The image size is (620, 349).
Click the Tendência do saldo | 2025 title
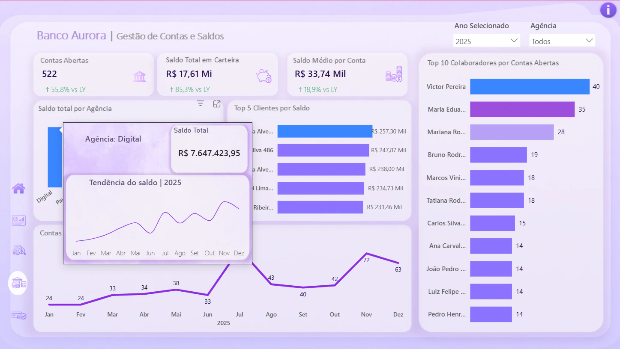point(135,183)
